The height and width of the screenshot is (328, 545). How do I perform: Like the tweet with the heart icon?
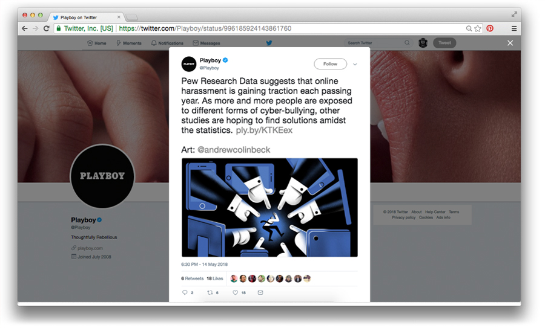[x=236, y=292]
